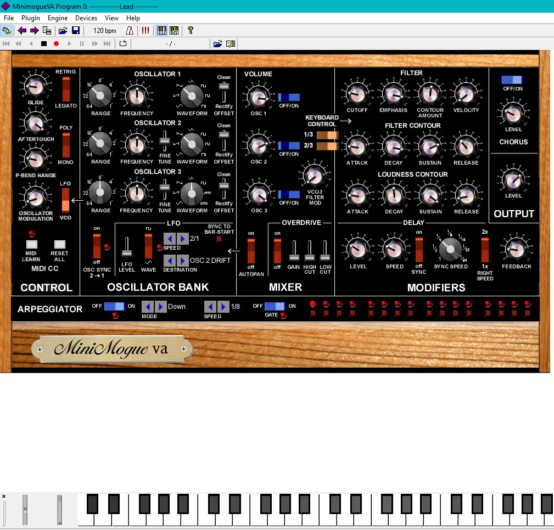Flip the POLY/MONO switch
The width and height of the screenshot is (554, 530).
pos(66,145)
